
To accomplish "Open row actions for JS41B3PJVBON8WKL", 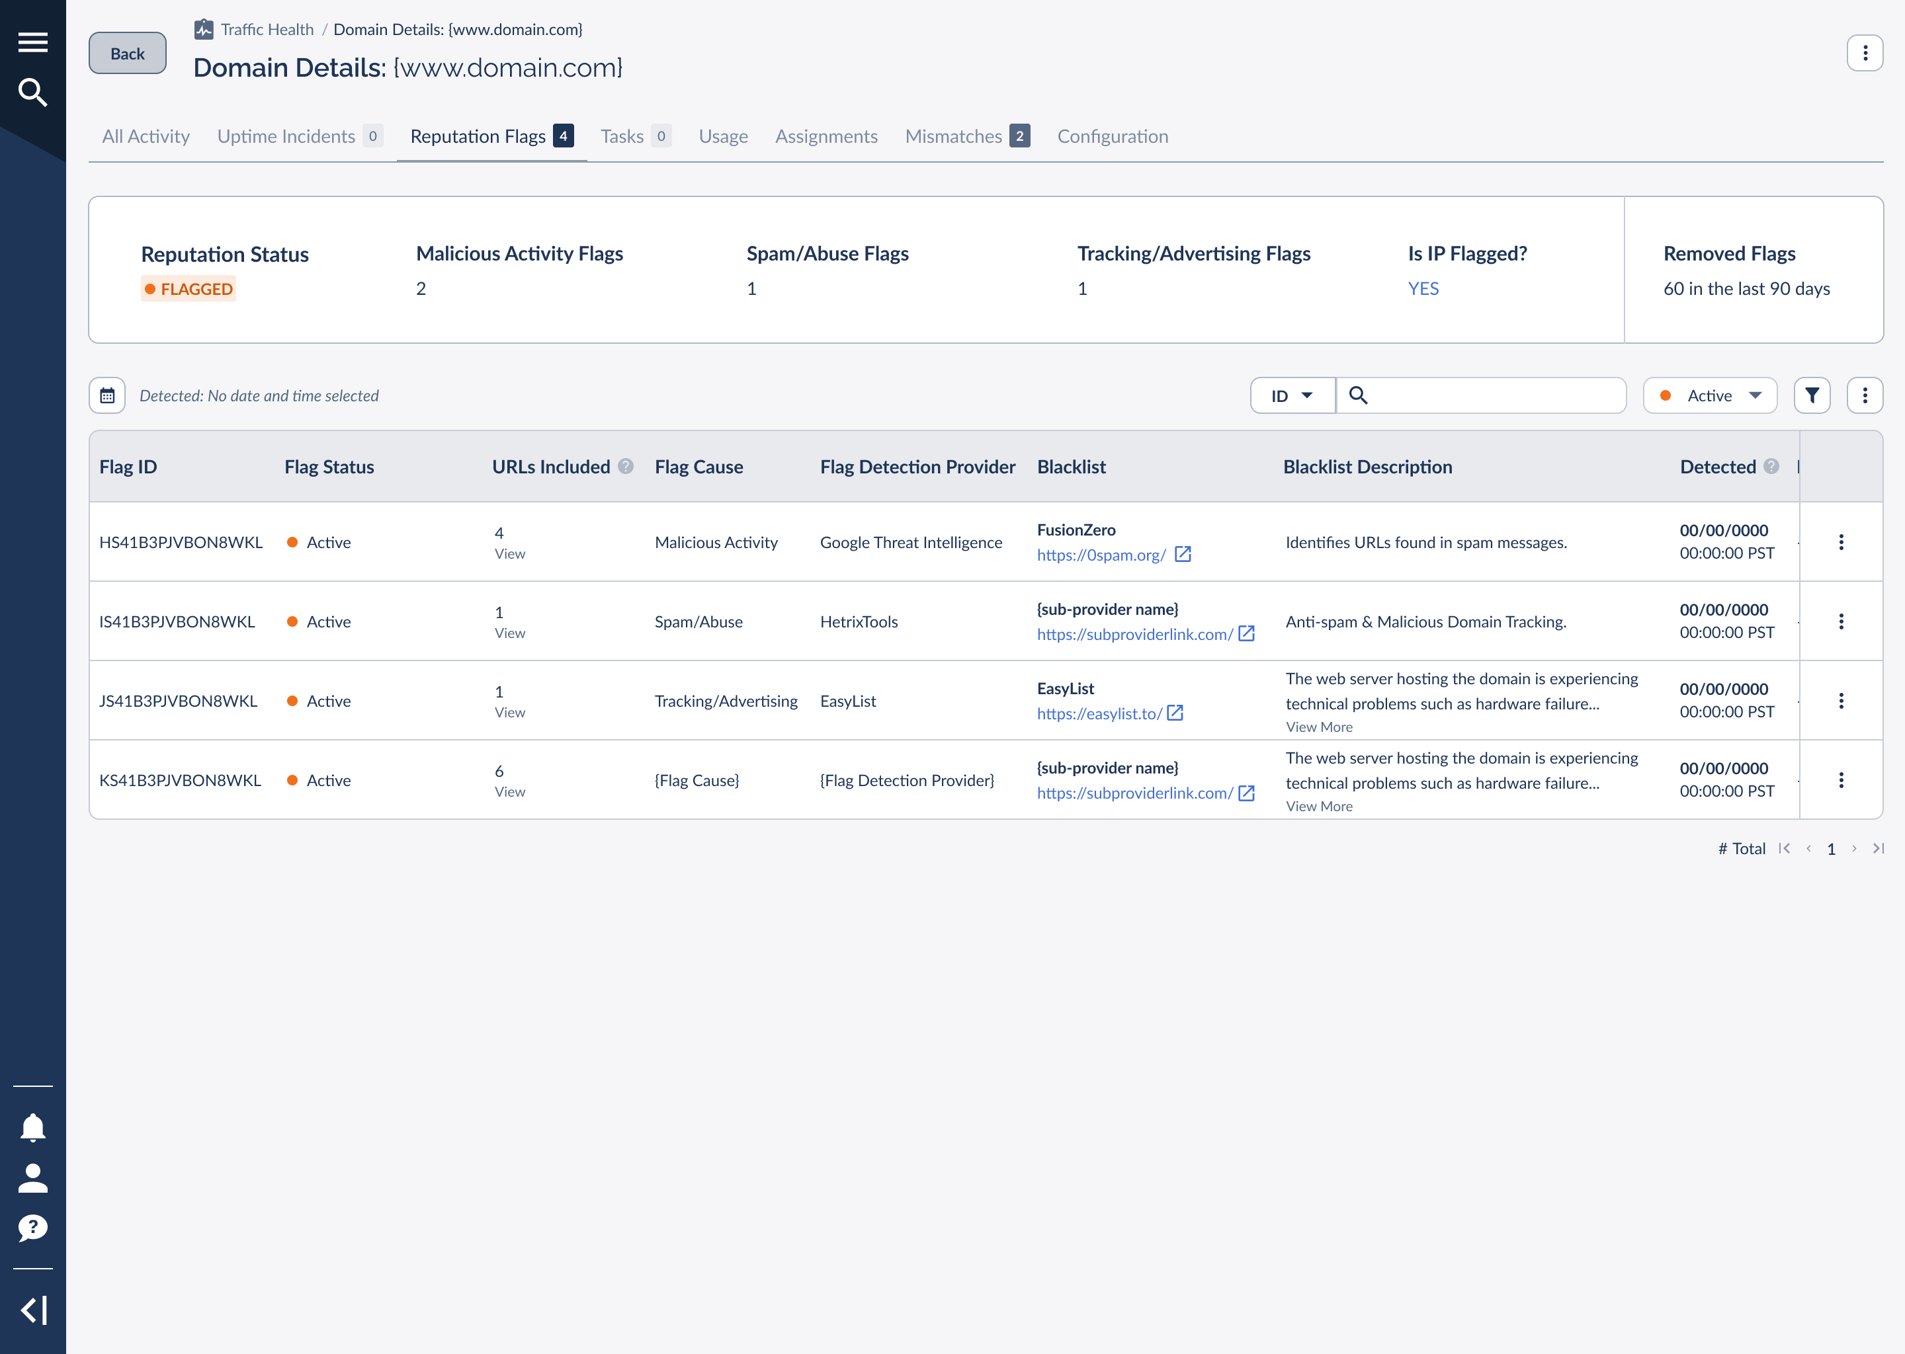I will coord(1841,700).
